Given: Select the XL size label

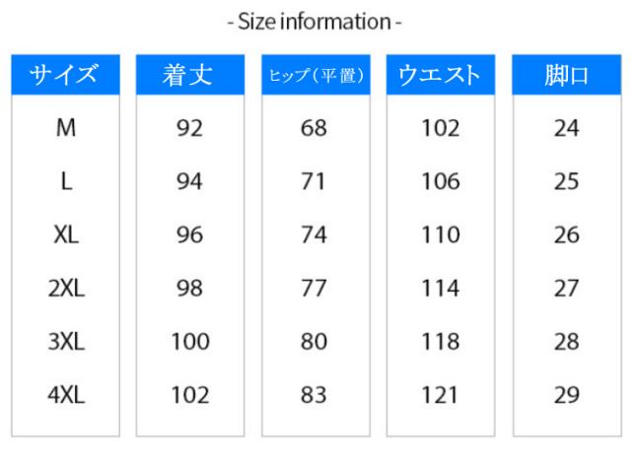Looking at the screenshot, I should (x=66, y=234).
